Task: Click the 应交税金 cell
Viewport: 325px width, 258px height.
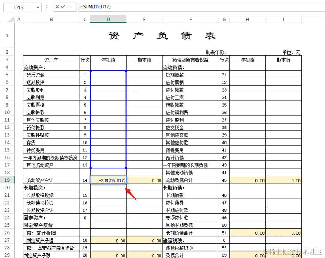Action: tap(191, 127)
